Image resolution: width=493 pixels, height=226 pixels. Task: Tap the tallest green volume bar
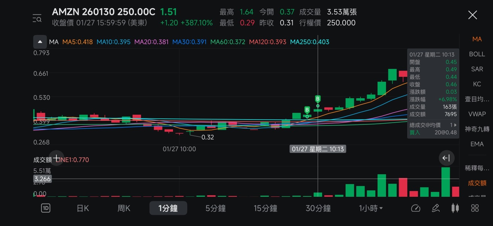click(x=446, y=182)
